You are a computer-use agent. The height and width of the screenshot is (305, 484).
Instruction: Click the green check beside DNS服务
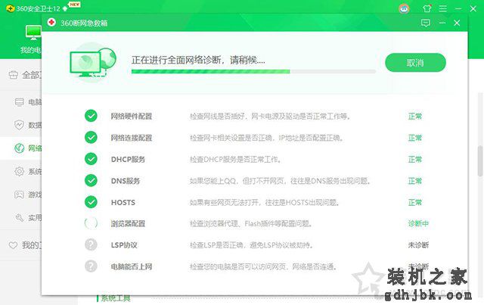click(x=91, y=180)
